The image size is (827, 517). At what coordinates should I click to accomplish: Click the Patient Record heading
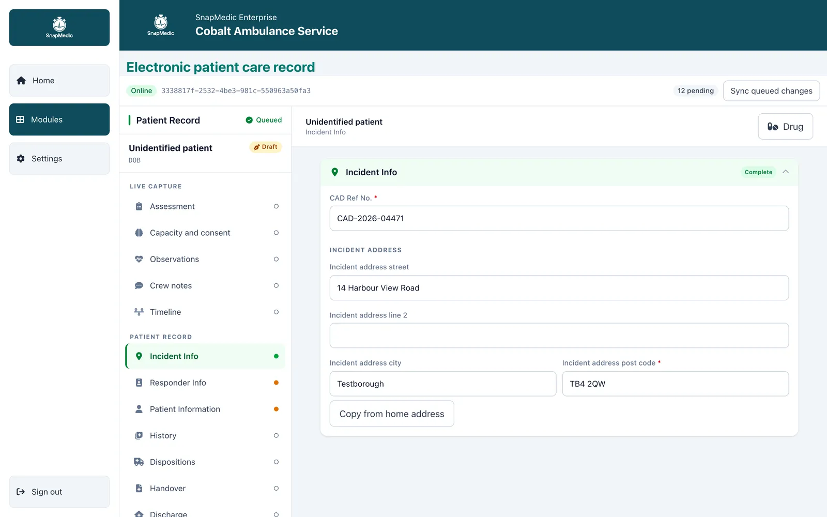pos(168,120)
